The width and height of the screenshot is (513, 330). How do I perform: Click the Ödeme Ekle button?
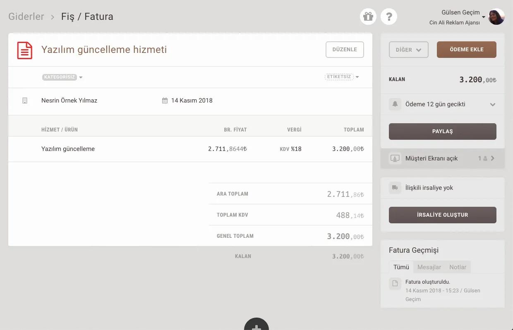[466, 50]
